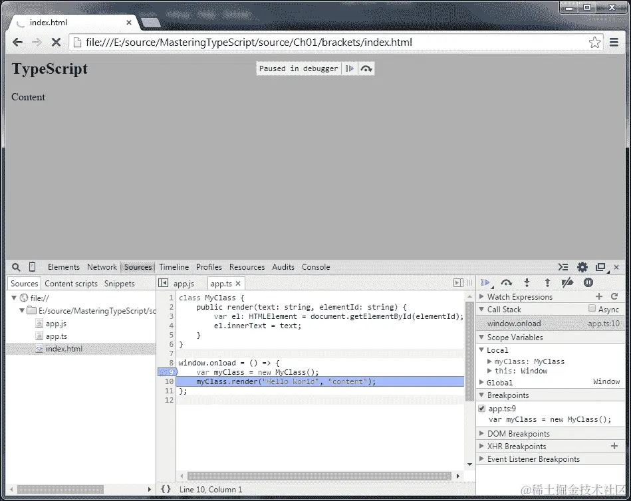Collapse the Call Stack section
Image resolution: width=631 pixels, height=501 pixels.
point(481,309)
